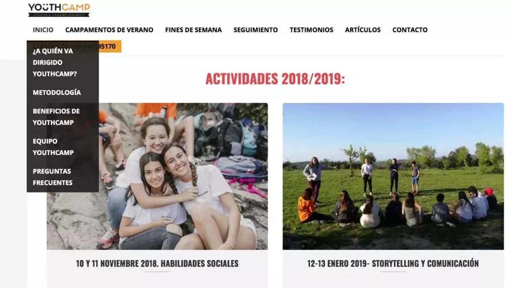513x288 pixels.
Task: Open 12-13 Enero Storytelling y Comunicación link
Action: [x=393, y=263]
